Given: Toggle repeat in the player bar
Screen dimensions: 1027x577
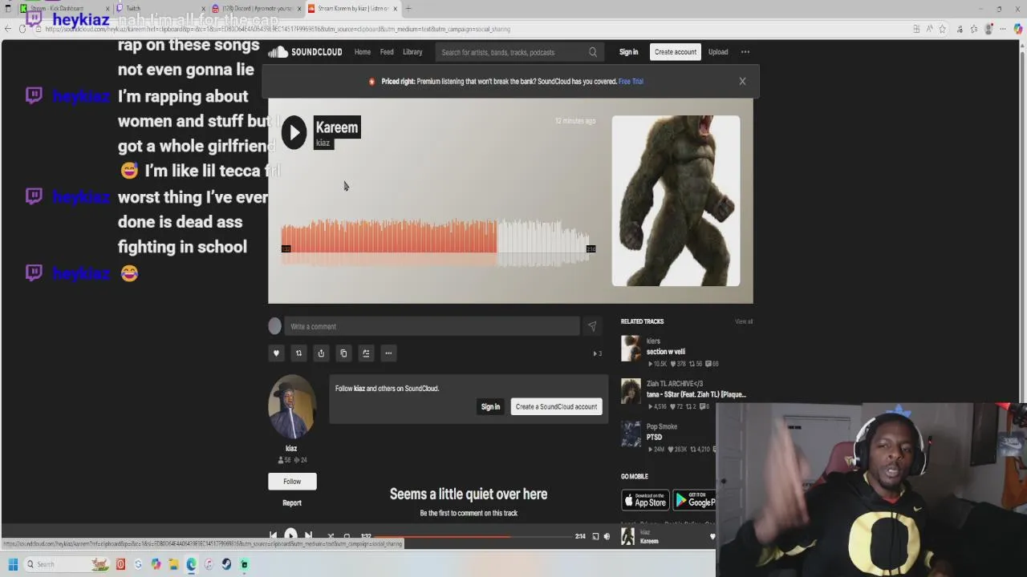Looking at the screenshot, I should (347, 536).
